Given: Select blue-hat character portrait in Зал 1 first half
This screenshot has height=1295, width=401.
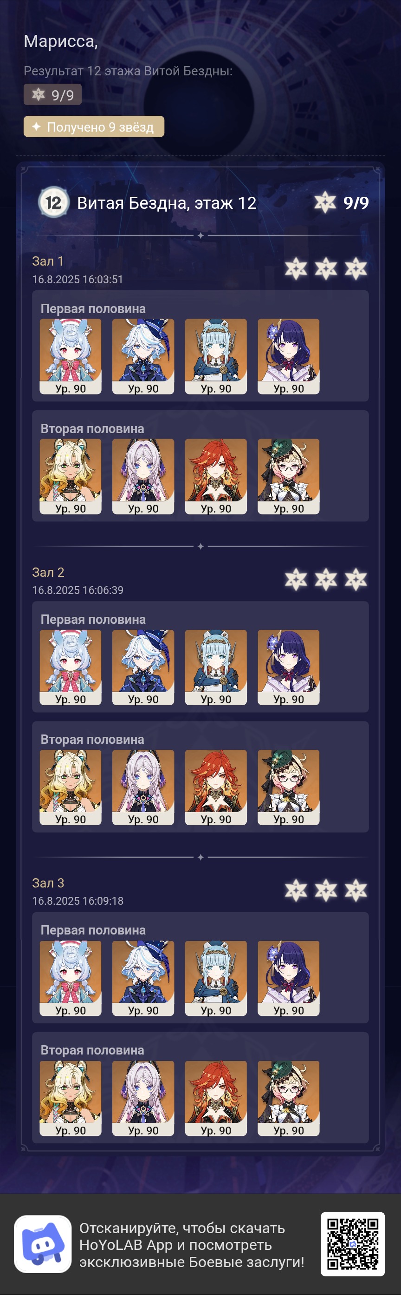Looking at the screenshot, I should 143,356.
